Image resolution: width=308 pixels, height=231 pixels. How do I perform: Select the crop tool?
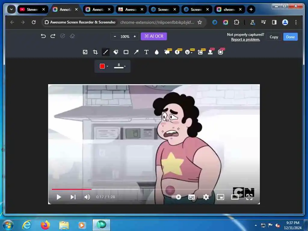pos(95,52)
